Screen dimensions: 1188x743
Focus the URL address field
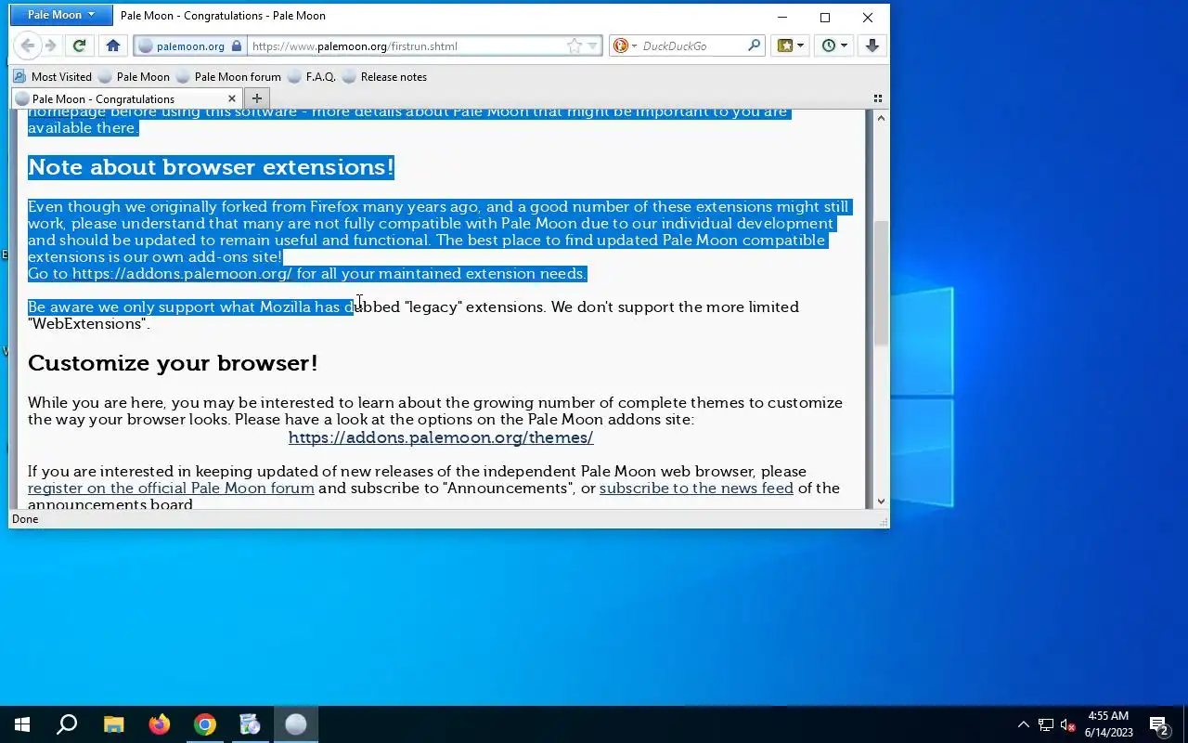(407, 46)
